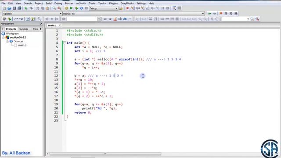Image resolution: width=281 pixels, height=158 pixels.
Task: Click the Redo icon
Action: pyautogui.click(x=31, y=8)
